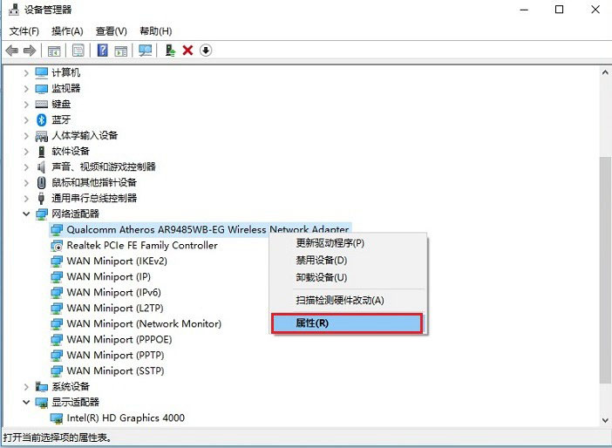Click the scrollbar down arrow
Screen dimensions: 612x448
[x=605, y=420]
